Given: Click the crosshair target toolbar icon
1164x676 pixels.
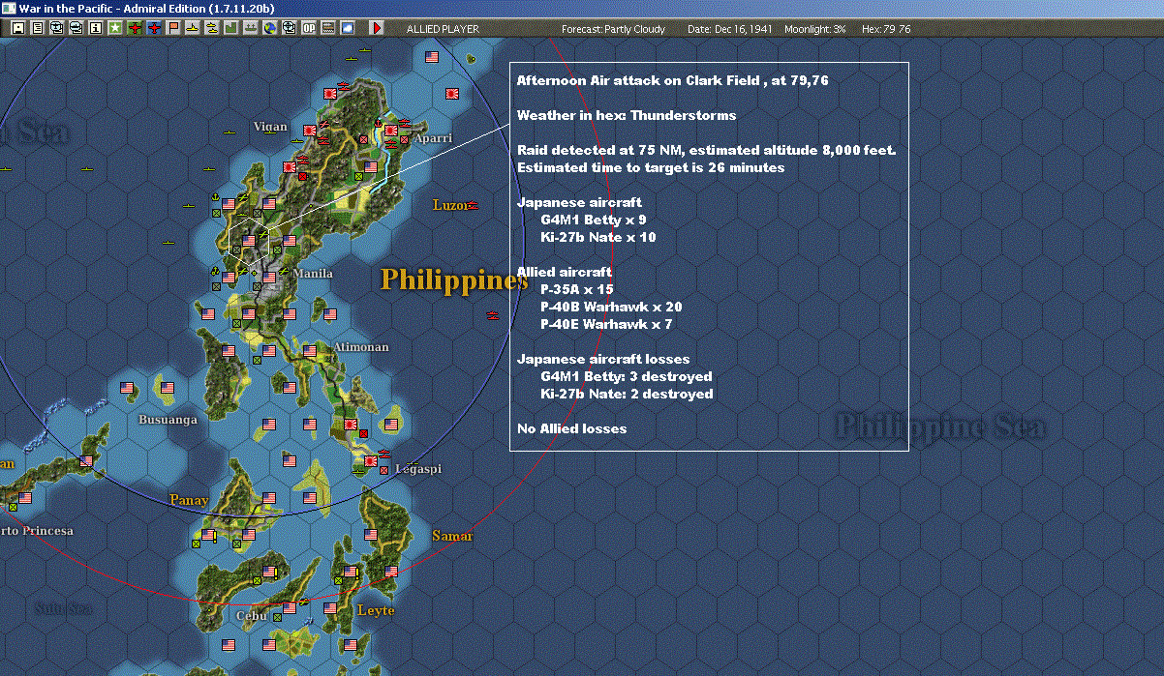Looking at the screenshot, I should coord(290,29).
